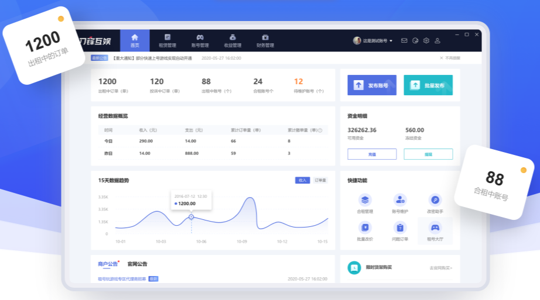Click the highlighted data point on chart

tap(191, 217)
